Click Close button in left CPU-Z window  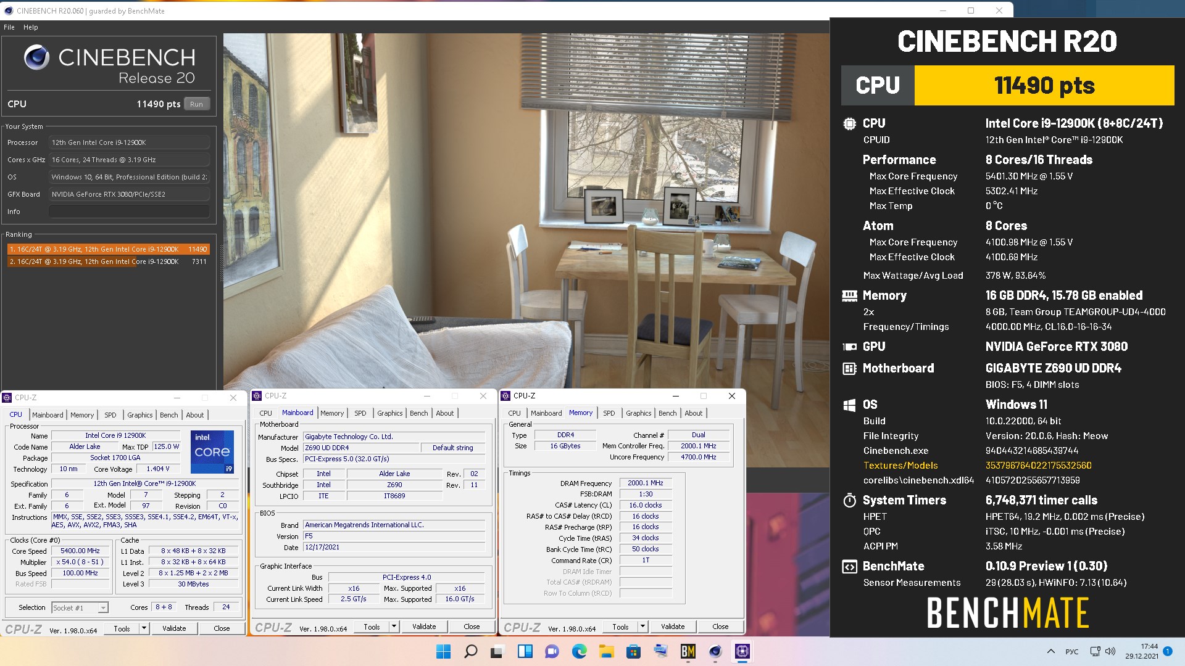(x=222, y=628)
